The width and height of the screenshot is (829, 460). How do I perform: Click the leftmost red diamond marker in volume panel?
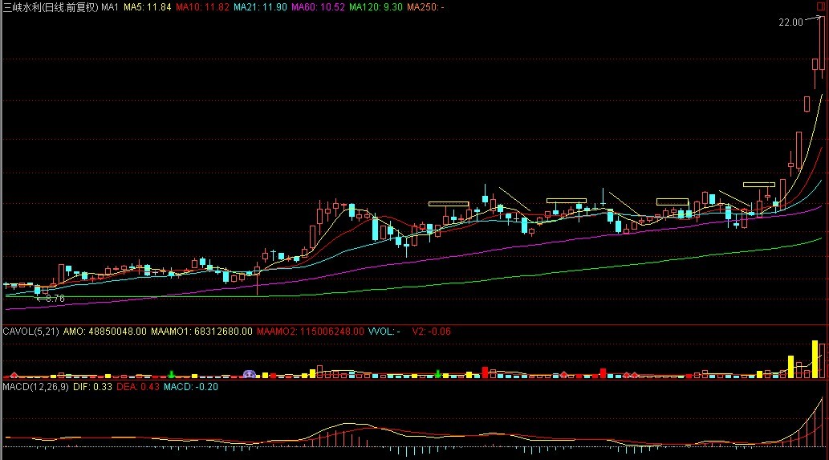coord(14,374)
